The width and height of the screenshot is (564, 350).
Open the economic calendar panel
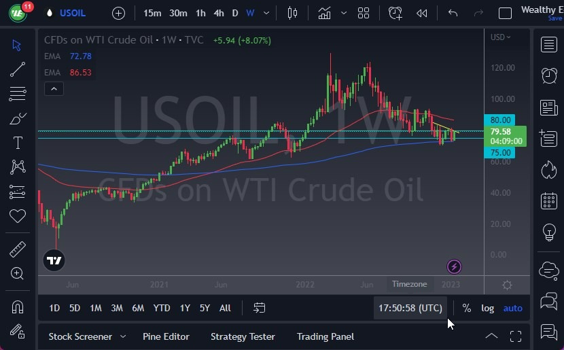tap(549, 200)
